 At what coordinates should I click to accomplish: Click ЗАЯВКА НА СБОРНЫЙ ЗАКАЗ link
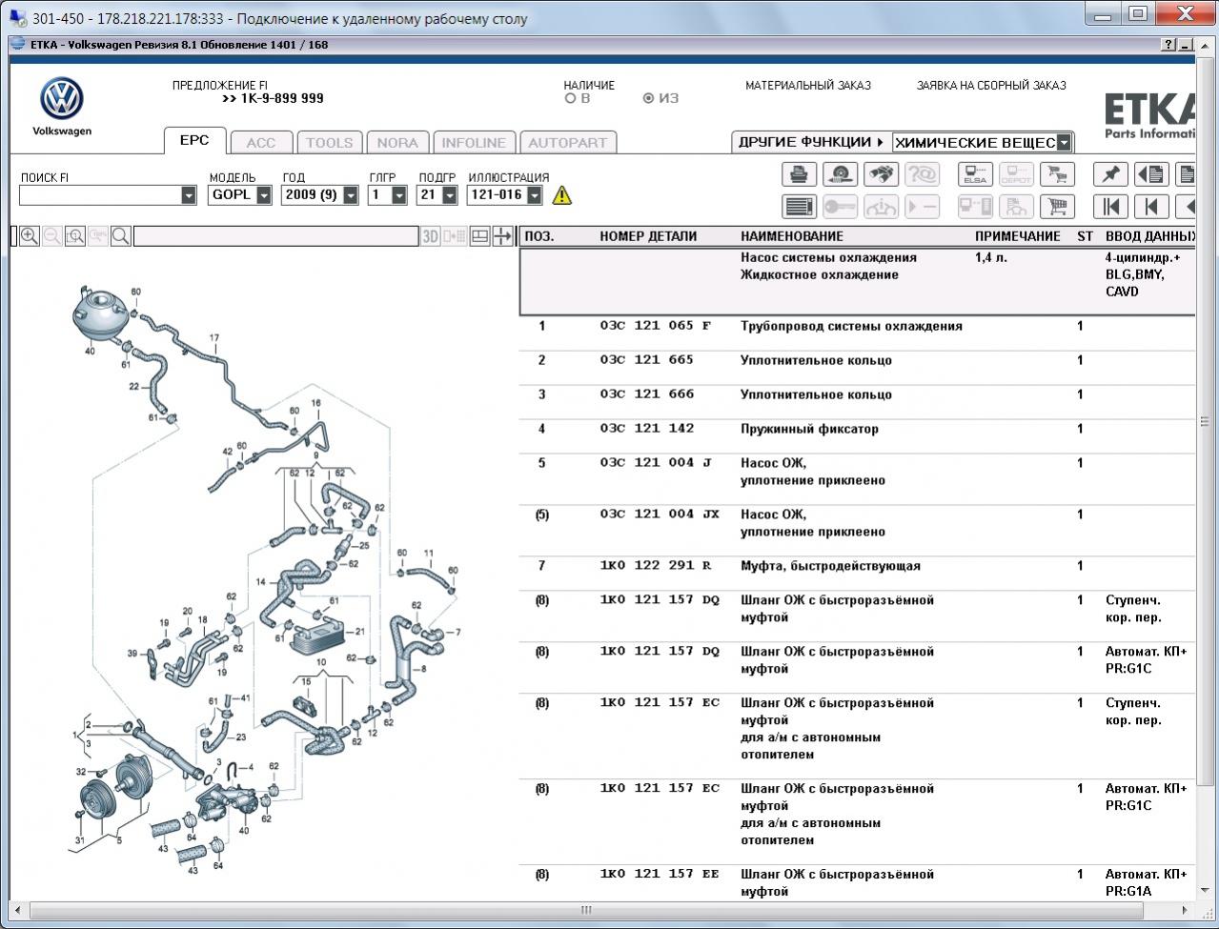point(991,85)
